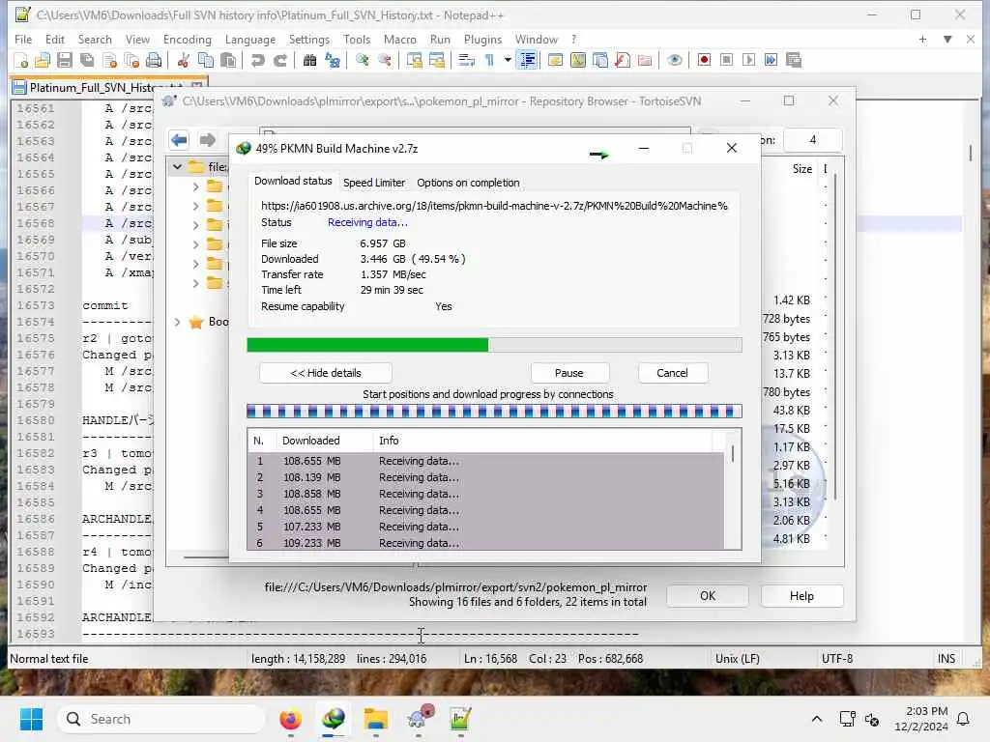Save the recorded macro toolbar icon
The image size is (990, 742).
click(794, 61)
